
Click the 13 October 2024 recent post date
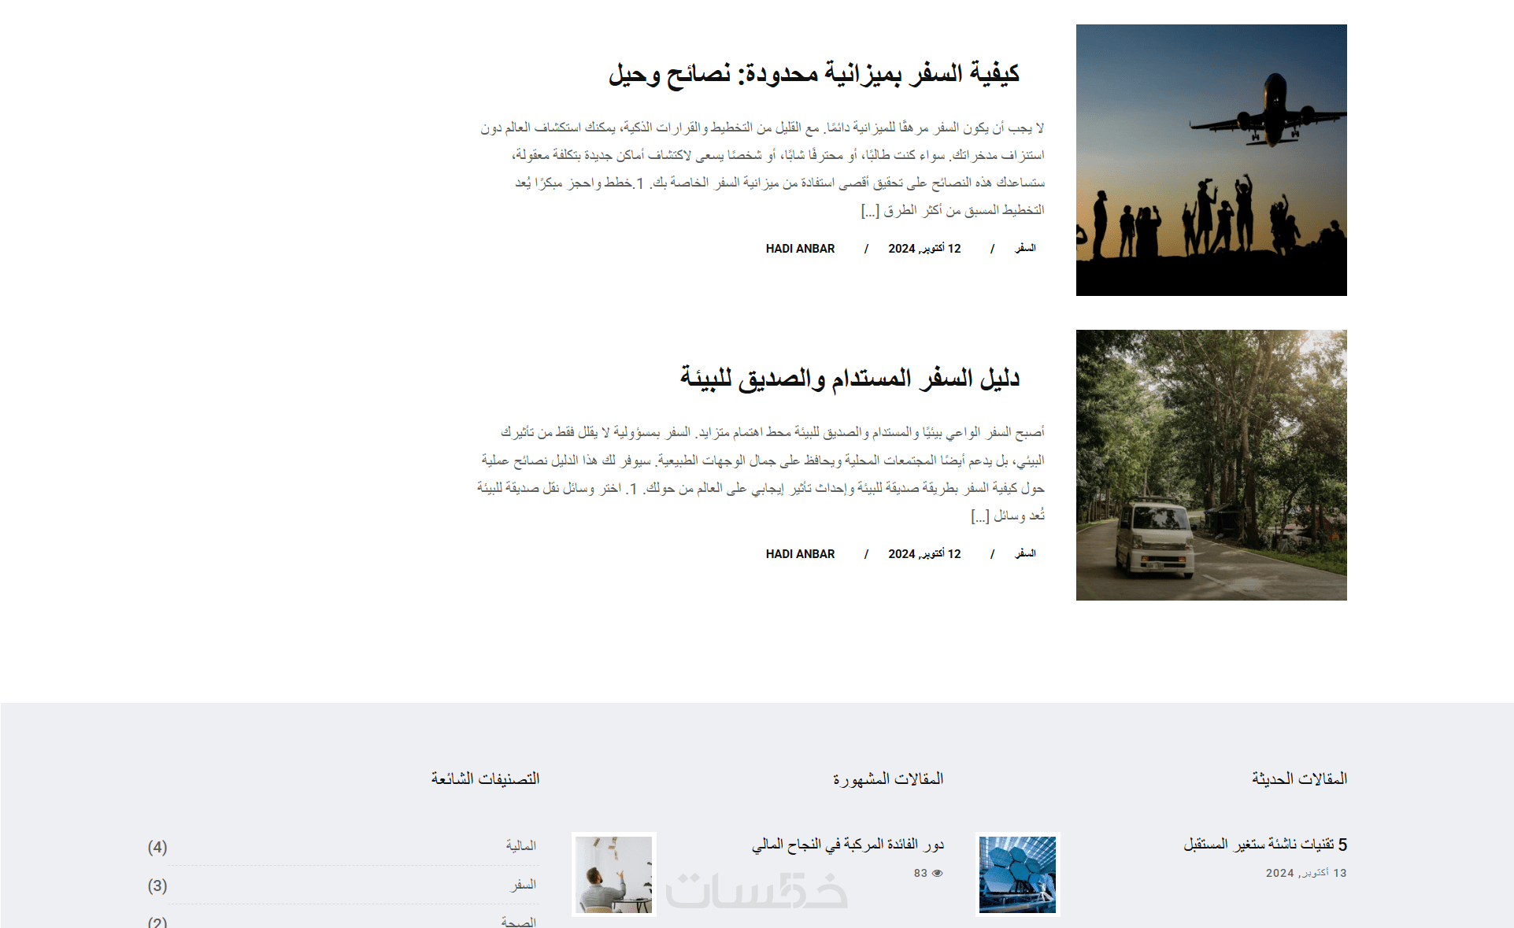coord(1305,873)
